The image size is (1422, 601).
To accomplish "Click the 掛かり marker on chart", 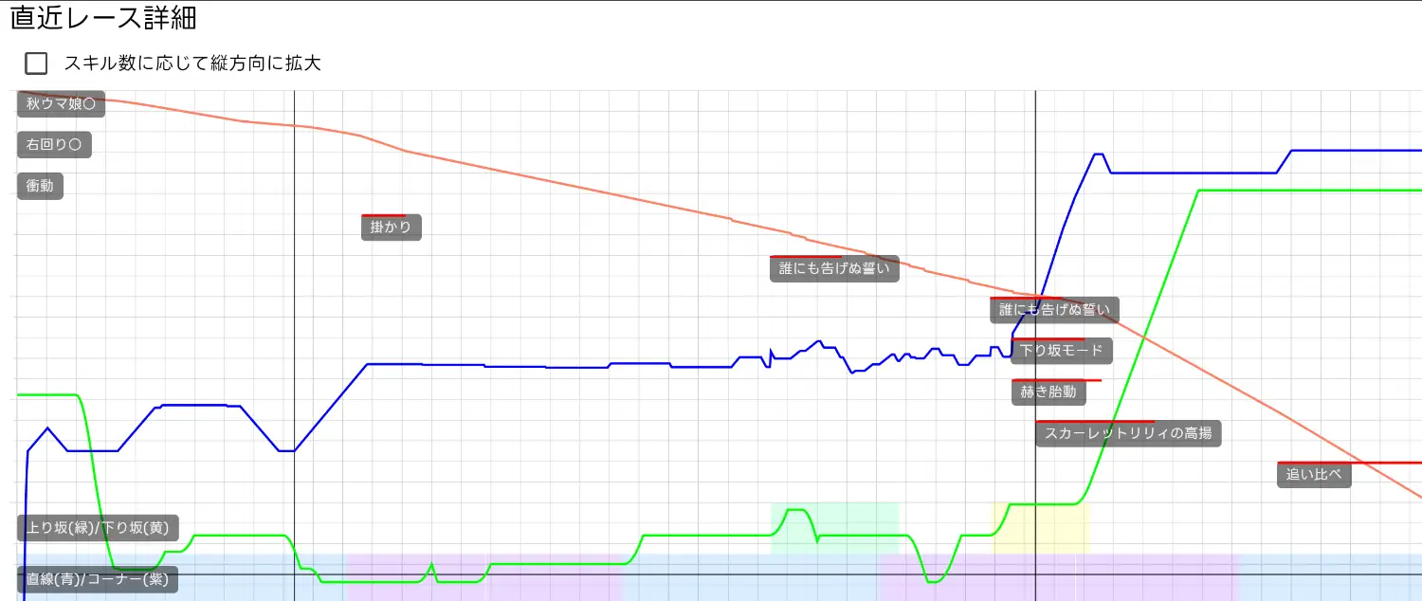I will (391, 228).
